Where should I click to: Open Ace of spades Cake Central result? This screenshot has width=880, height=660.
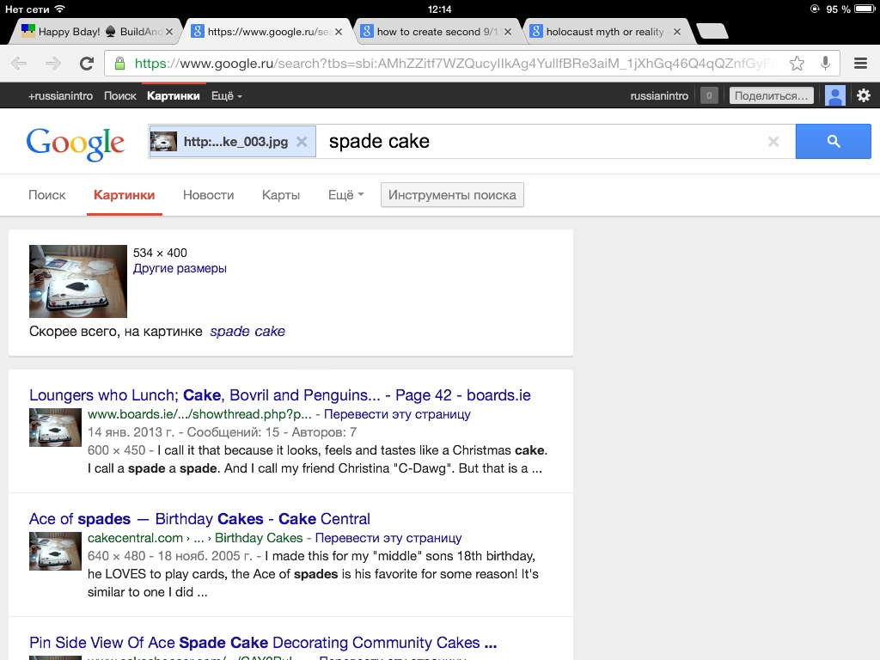point(199,518)
